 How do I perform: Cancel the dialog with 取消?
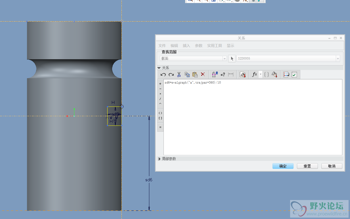coord(332,166)
